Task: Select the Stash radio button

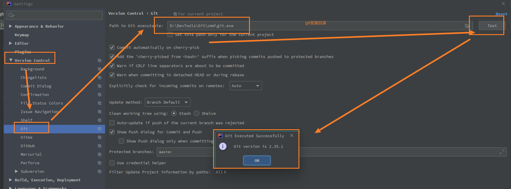Action: (174, 113)
